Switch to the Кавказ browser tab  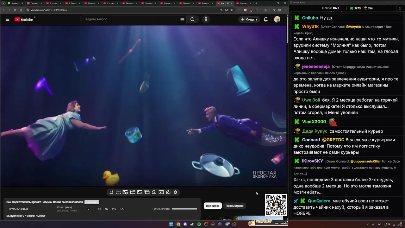pyautogui.click(x=206, y=3)
